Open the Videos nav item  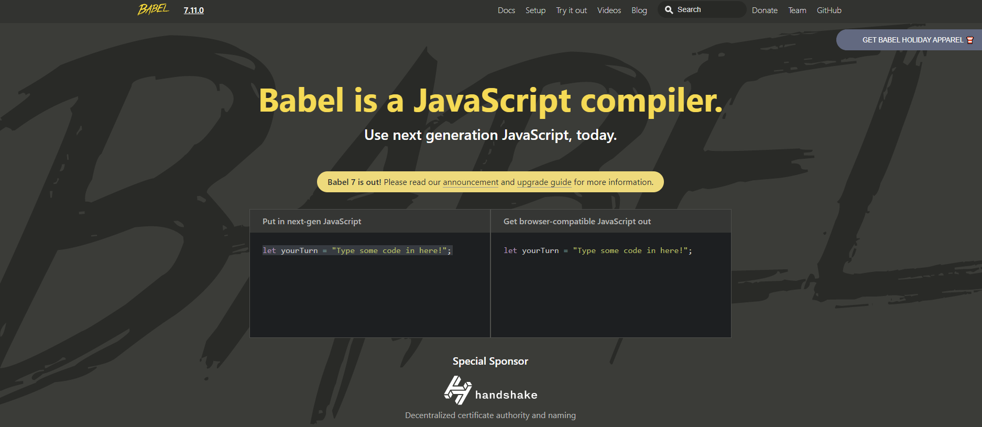(609, 10)
